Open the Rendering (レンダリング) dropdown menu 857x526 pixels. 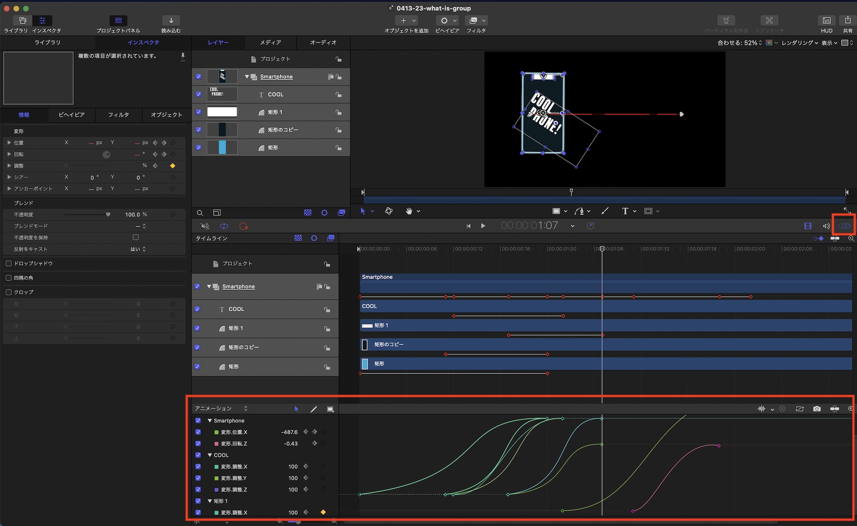click(799, 43)
